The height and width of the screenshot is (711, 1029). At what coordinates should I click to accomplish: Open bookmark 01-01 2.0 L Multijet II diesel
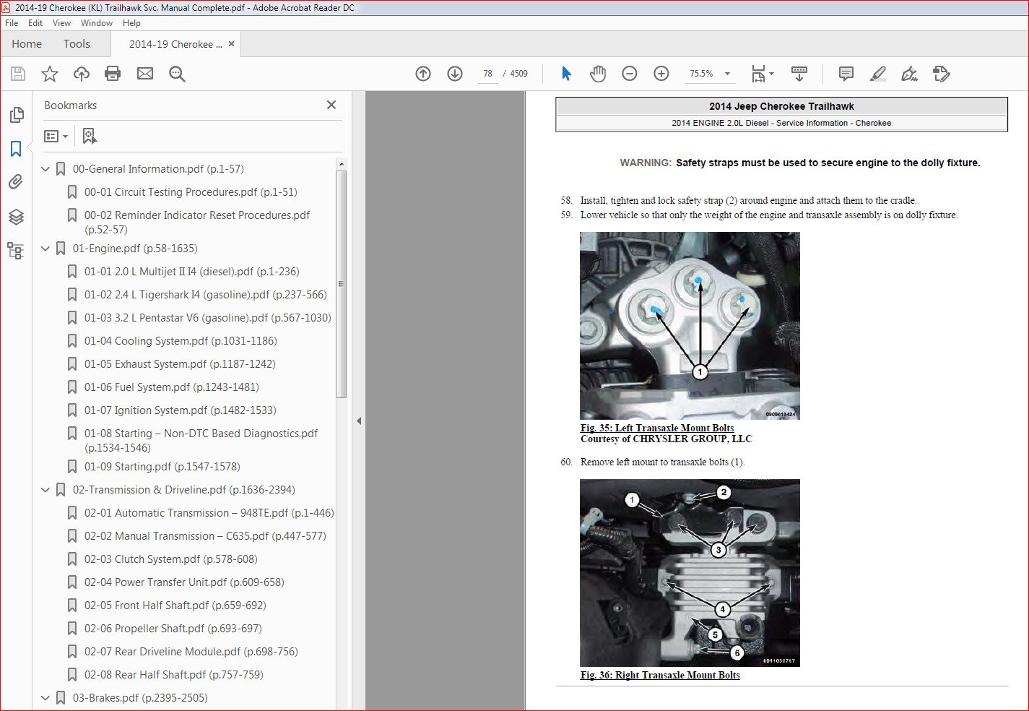coord(191,272)
